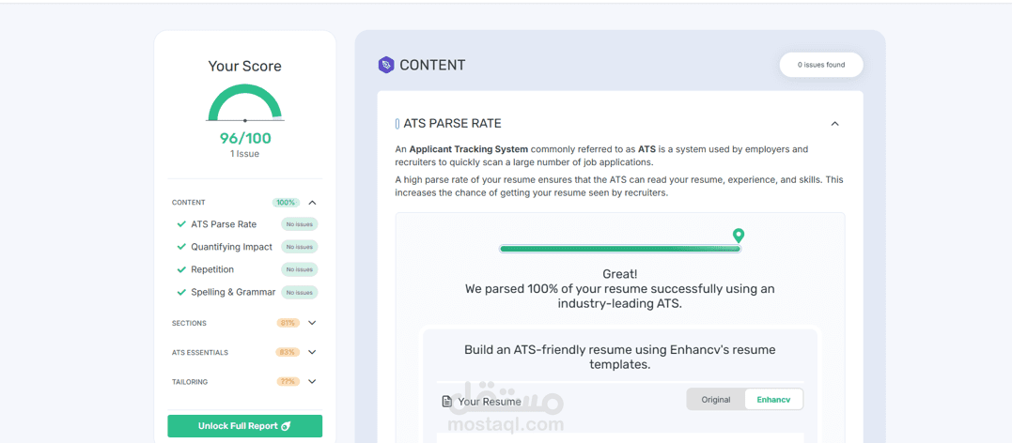Collapse the ATS Parse Rate panel
Viewport: 1012px width, 443px height.
[834, 124]
